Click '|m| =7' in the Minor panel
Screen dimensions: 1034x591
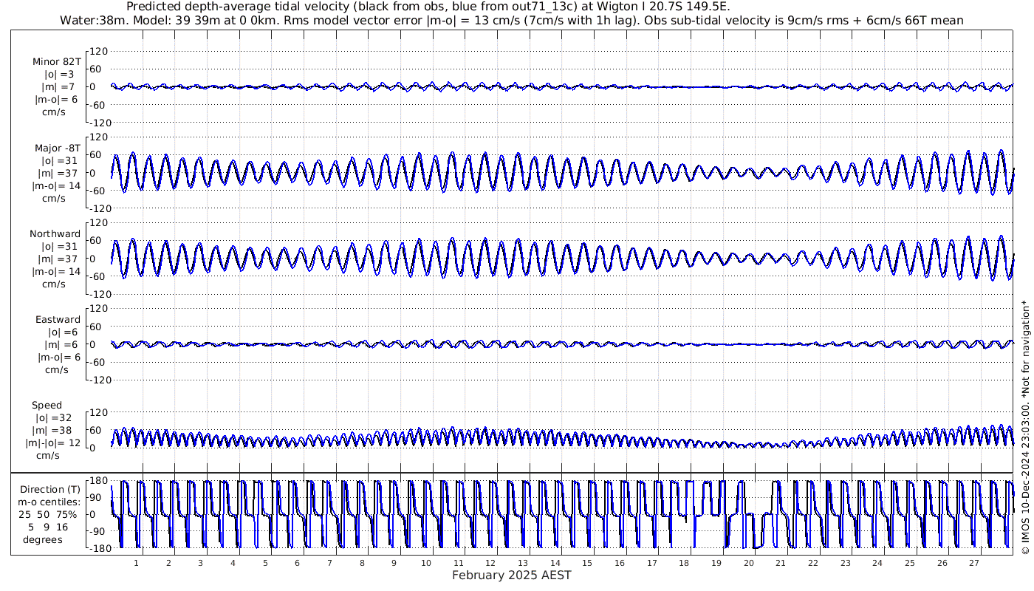(x=58, y=87)
